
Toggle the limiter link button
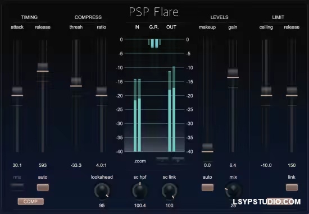[x=292, y=187]
